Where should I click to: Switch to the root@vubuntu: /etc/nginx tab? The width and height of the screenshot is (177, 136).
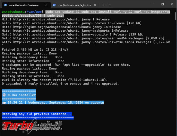pyautogui.click(x=74, y=5)
